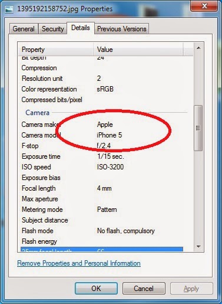The width and height of the screenshot is (222, 304).
Task: Select the Exposure time property
Action: click(41, 156)
